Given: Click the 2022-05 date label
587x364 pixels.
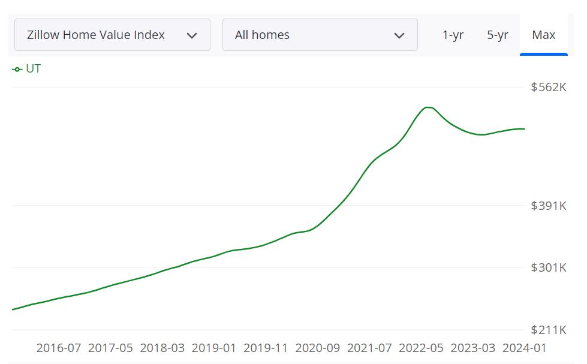Looking at the screenshot, I should [421, 348].
